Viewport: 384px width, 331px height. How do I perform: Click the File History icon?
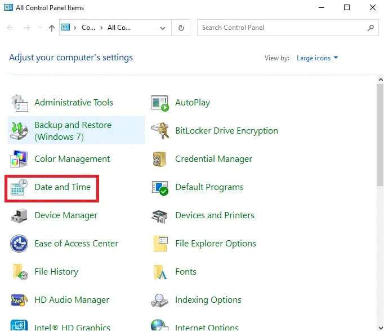pos(20,272)
